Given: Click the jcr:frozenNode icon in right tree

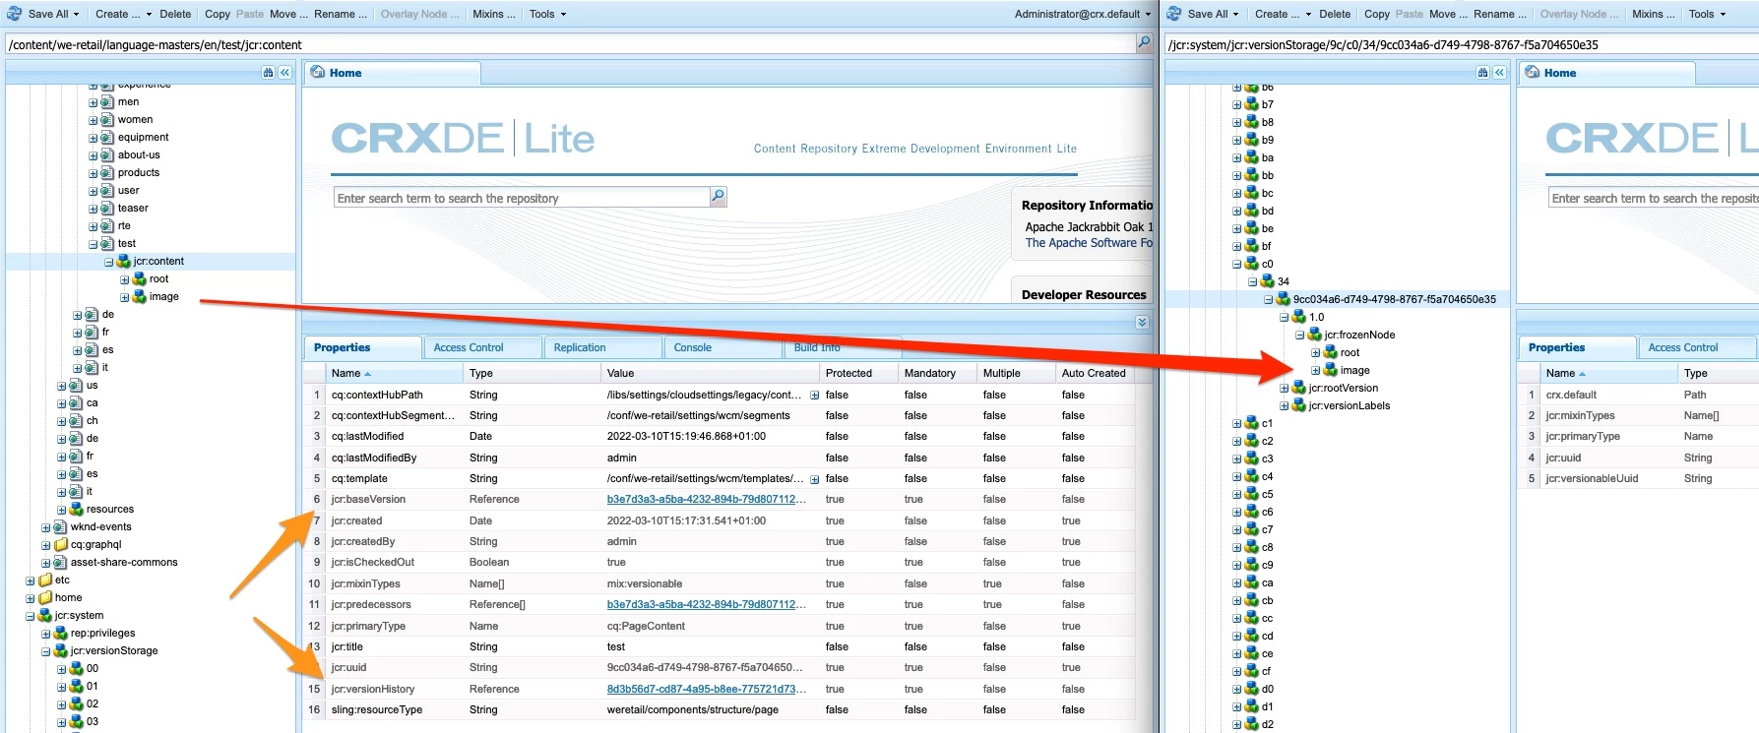Looking at the screenshot, I should [x=1315, y=336].
